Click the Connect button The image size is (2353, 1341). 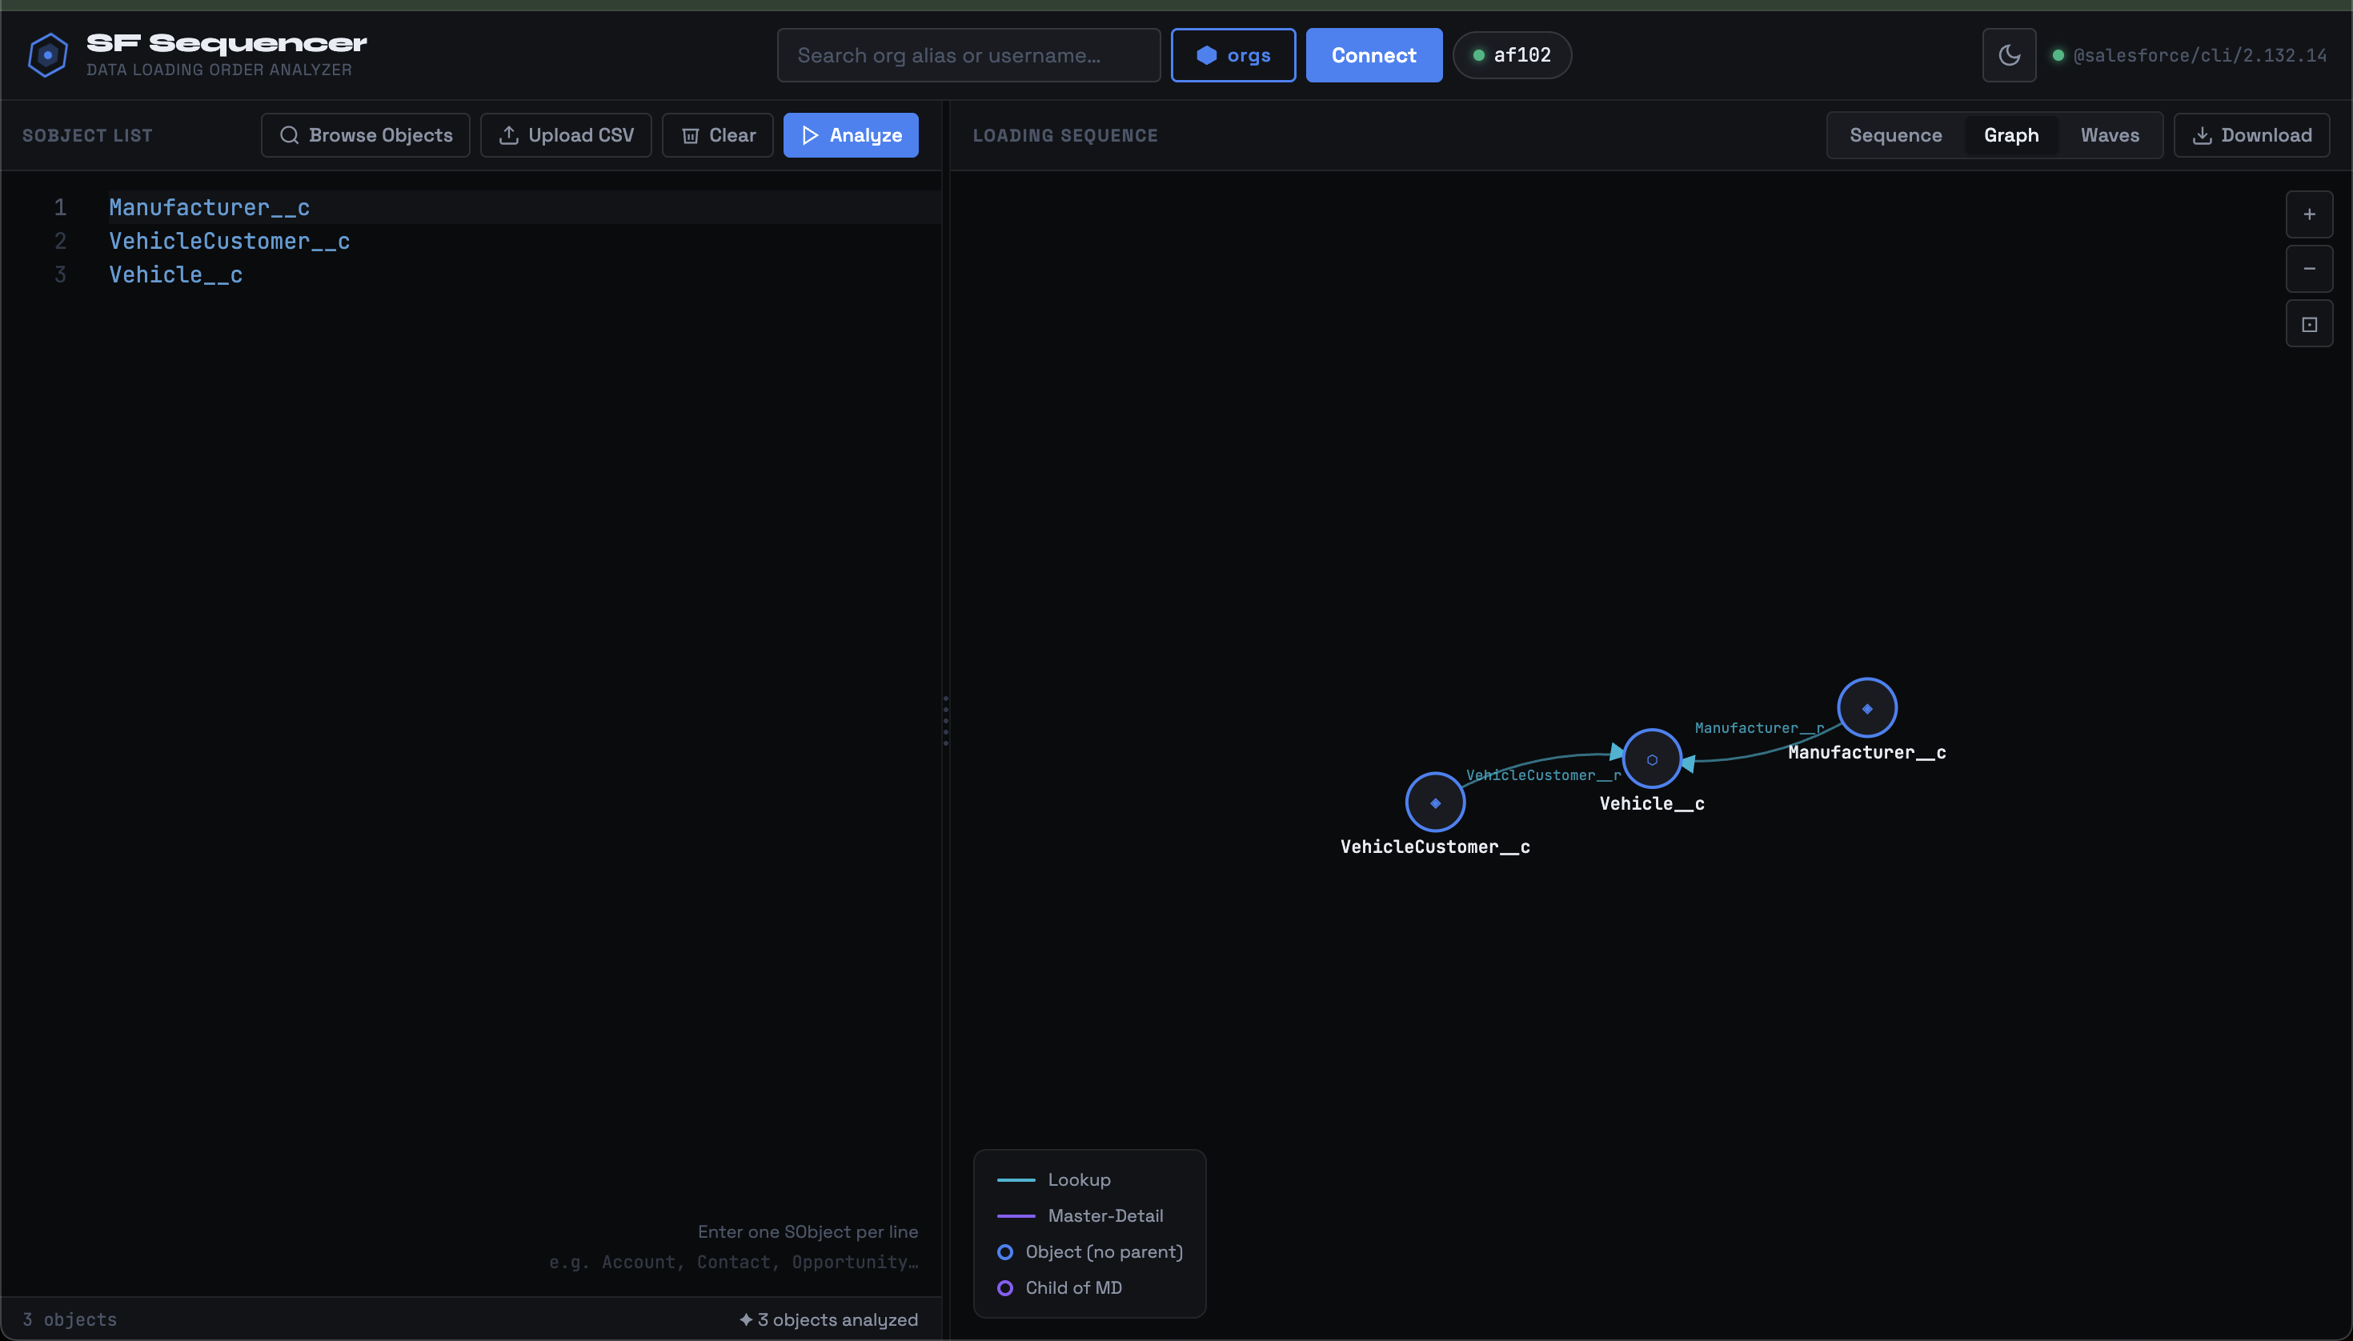point(1373,55)
